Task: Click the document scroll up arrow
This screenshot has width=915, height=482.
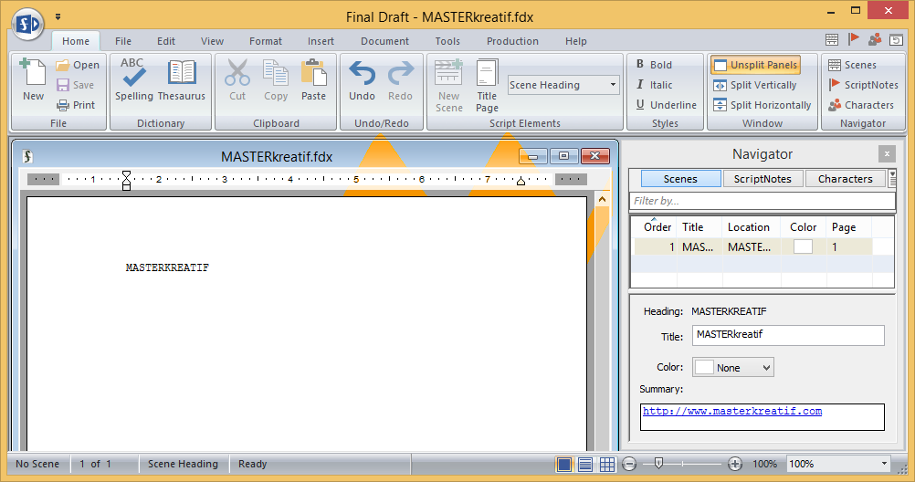Action: point(602,200)
